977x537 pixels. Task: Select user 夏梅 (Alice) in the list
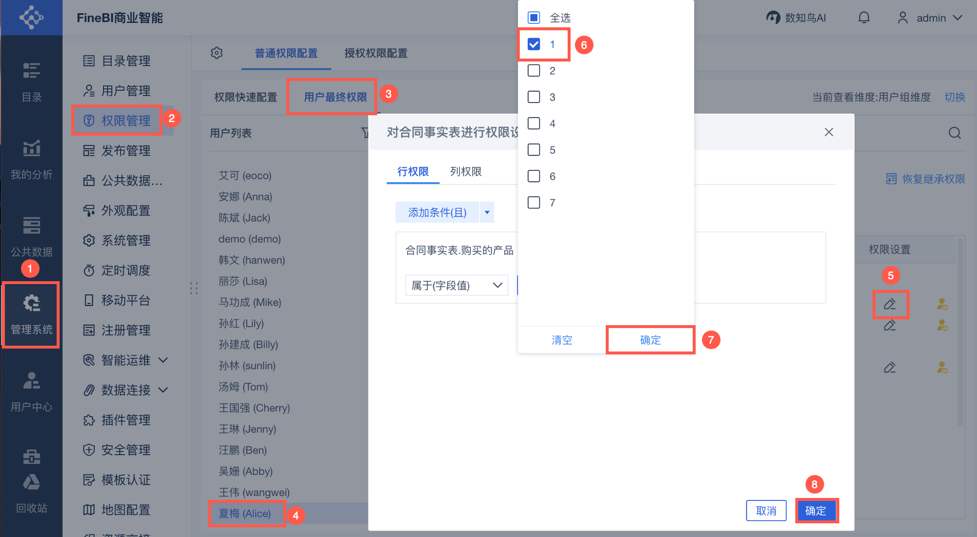pos(245,514)
